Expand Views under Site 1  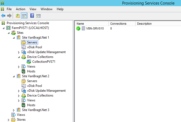click(19, 67)
